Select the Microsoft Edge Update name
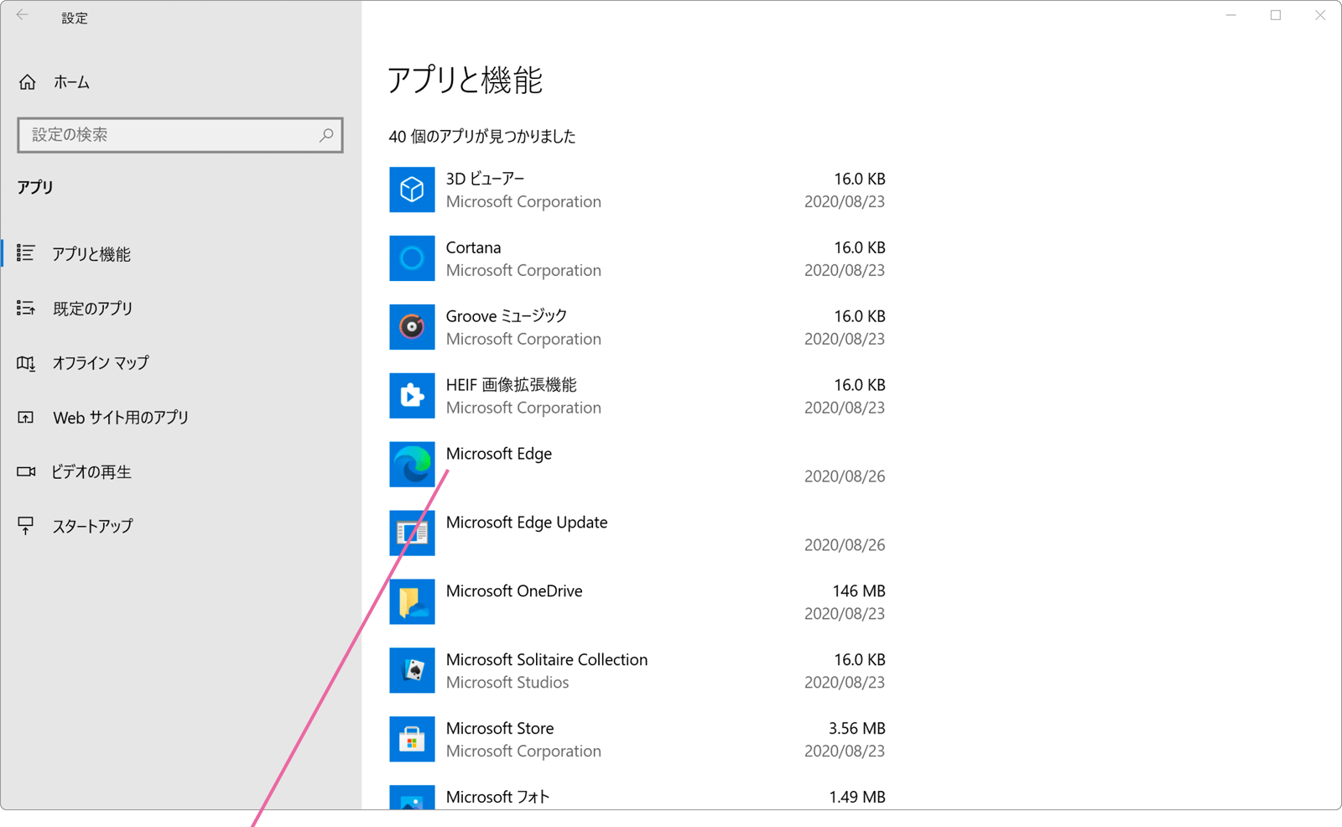The width and height of the screenshot is (1342, 827). click(527, 523)
